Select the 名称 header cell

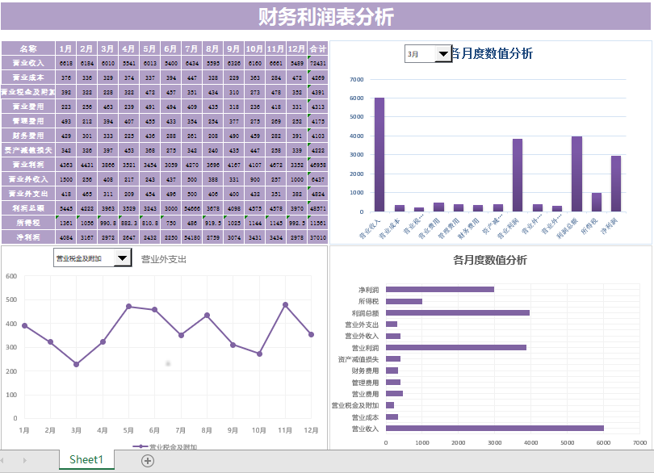28,48
